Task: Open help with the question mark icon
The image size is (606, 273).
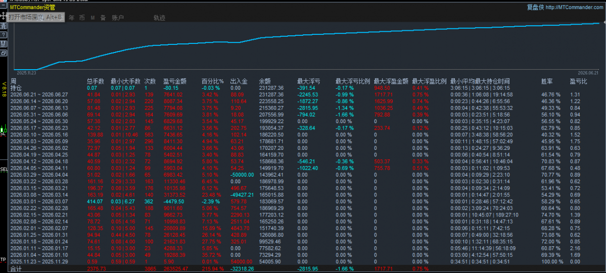Action: (x=3, y=35)
